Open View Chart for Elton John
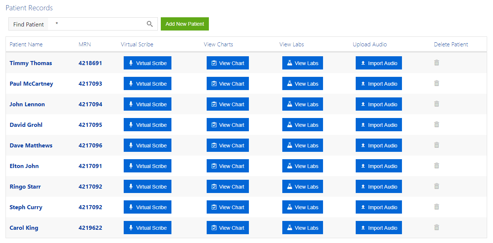The width and height of the screenshot is (493, 243). [228, 166]
